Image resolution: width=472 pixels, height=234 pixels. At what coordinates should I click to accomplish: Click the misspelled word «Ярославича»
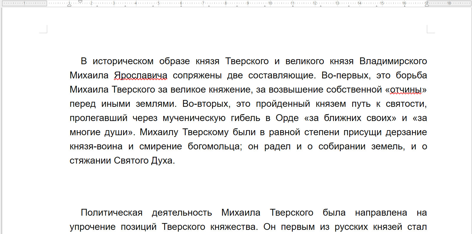pyautogui.click(x=140, y=75)
